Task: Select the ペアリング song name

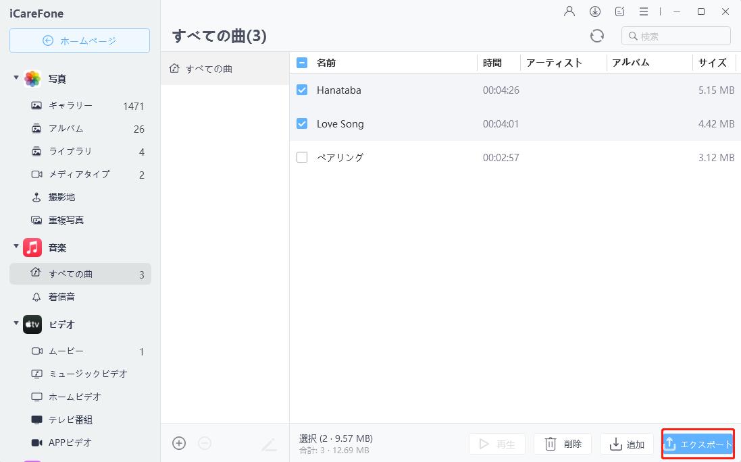Action: [x=340, y=158]
